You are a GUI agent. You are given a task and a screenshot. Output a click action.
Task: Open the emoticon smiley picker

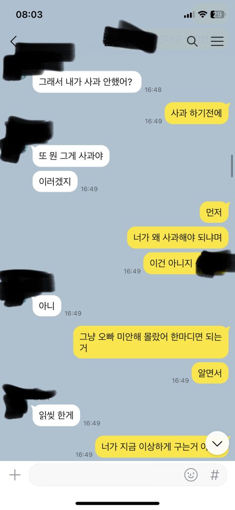[x=191, y=475]
